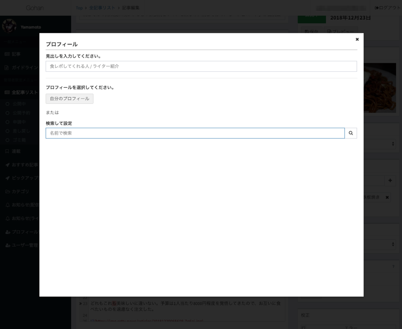Click the bookmark icon next to 連載
Image resolution: width=402 pixels, height=329 pixels.
(x=7, y=151)
